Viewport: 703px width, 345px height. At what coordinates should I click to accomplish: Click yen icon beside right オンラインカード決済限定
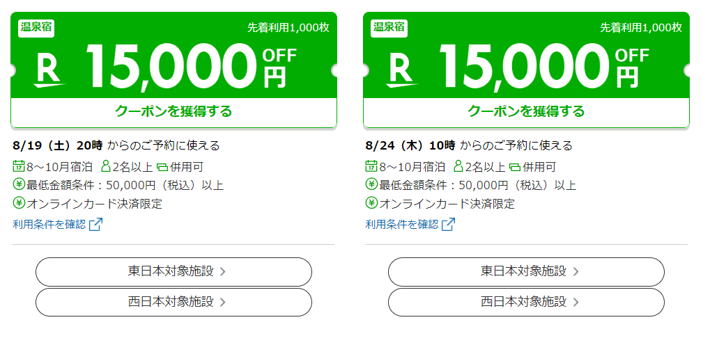pyautogui.click(x=371, y=203)
